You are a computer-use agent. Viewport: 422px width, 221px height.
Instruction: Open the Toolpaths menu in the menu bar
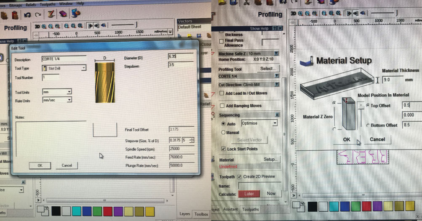pyautogui.click(x=47, y=4)
